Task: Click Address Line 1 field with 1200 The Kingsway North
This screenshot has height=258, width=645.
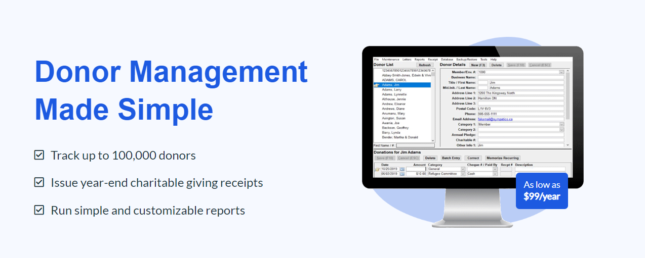Action: (521, 93)
